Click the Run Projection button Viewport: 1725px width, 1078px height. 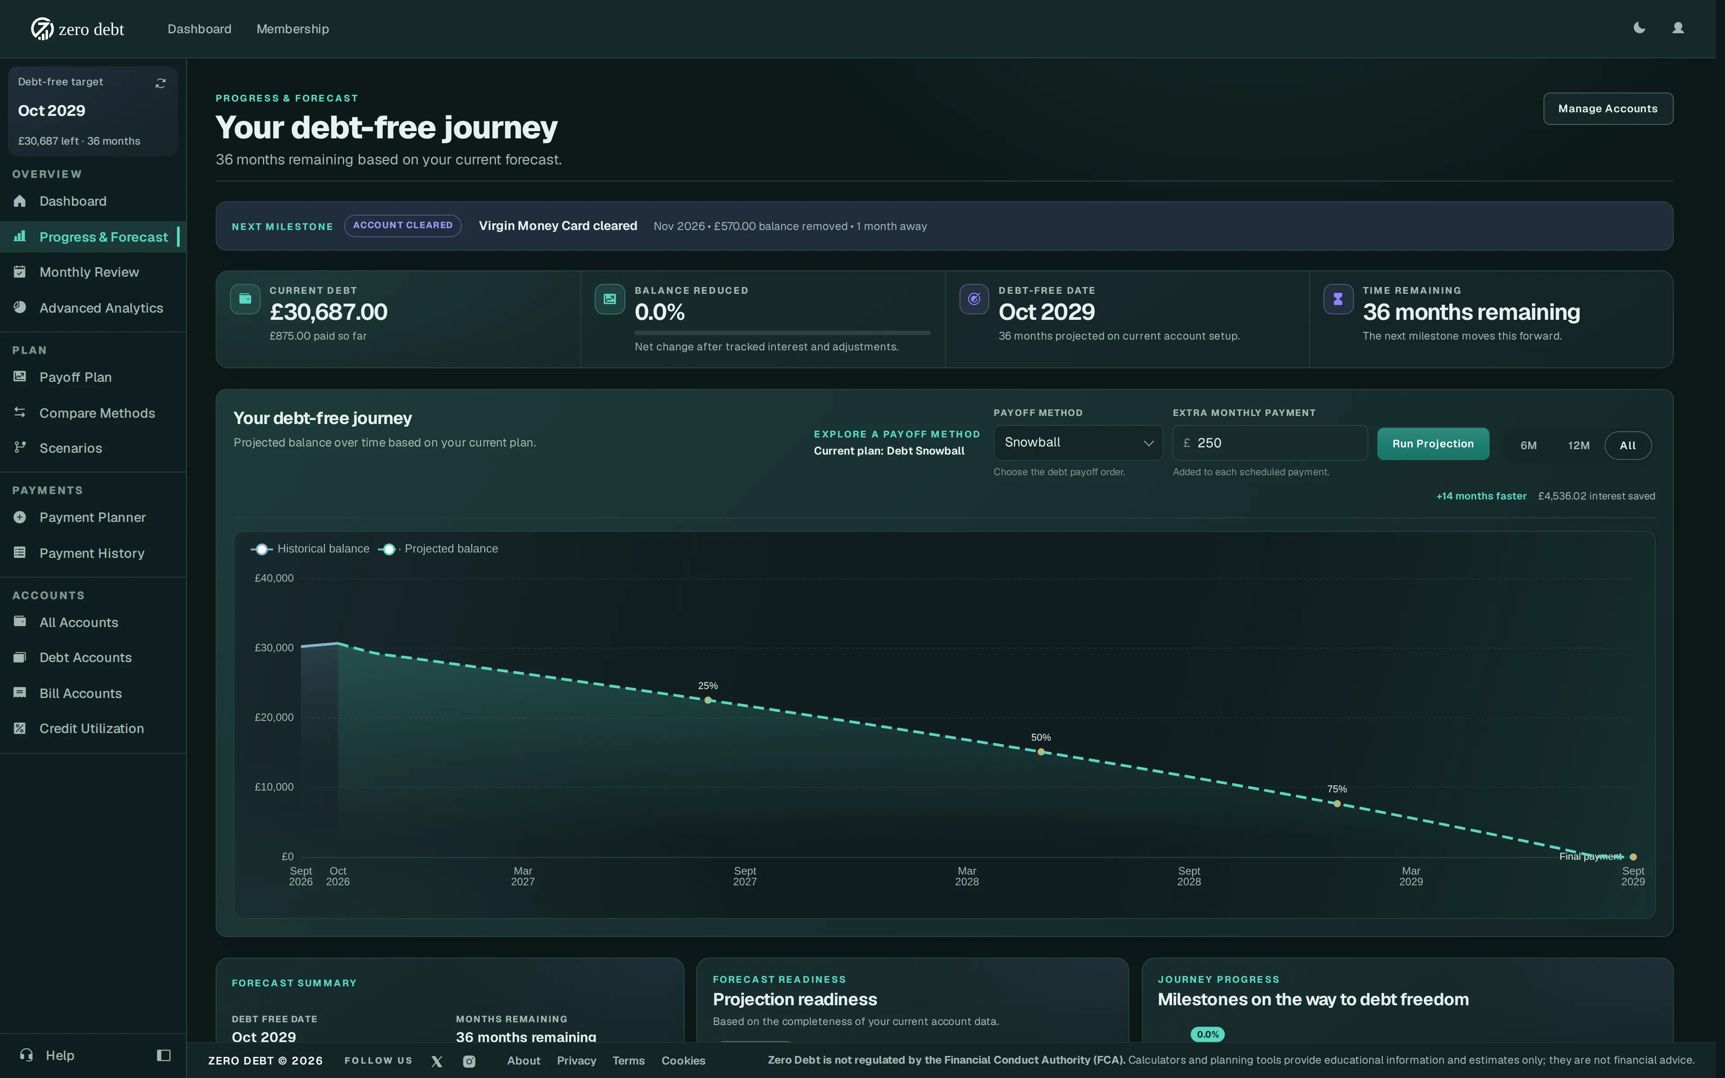point(1433,443)
